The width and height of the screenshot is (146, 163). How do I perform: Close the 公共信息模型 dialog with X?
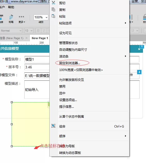(x=139, y=49)
